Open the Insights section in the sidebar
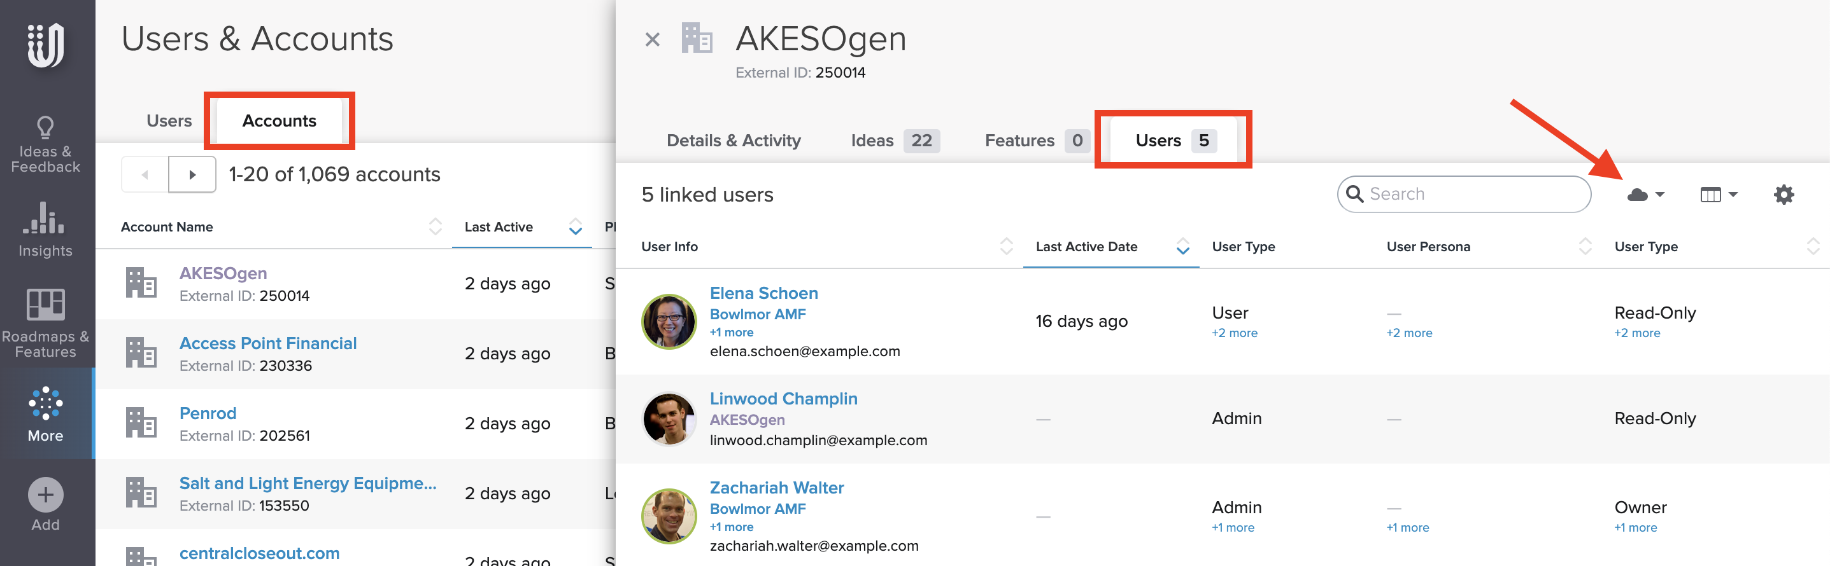Viewport: 1830px width, 566px height. (x=45, y=229)
